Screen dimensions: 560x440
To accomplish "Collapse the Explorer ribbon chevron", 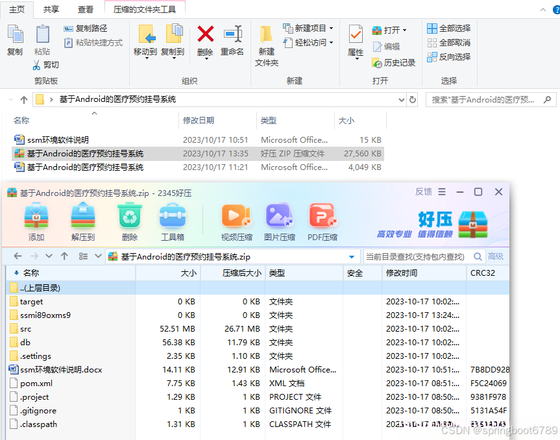I will [543, 10].
